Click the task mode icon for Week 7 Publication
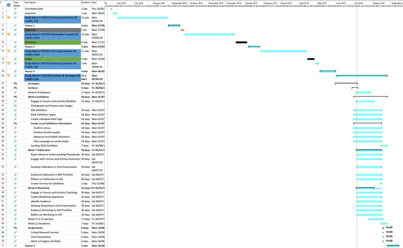Screen dimensions: 403x248 [16, 150]
